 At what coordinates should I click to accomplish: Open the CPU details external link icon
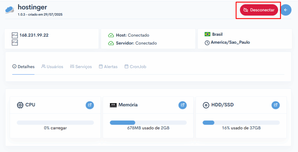(x=90, y=105)
